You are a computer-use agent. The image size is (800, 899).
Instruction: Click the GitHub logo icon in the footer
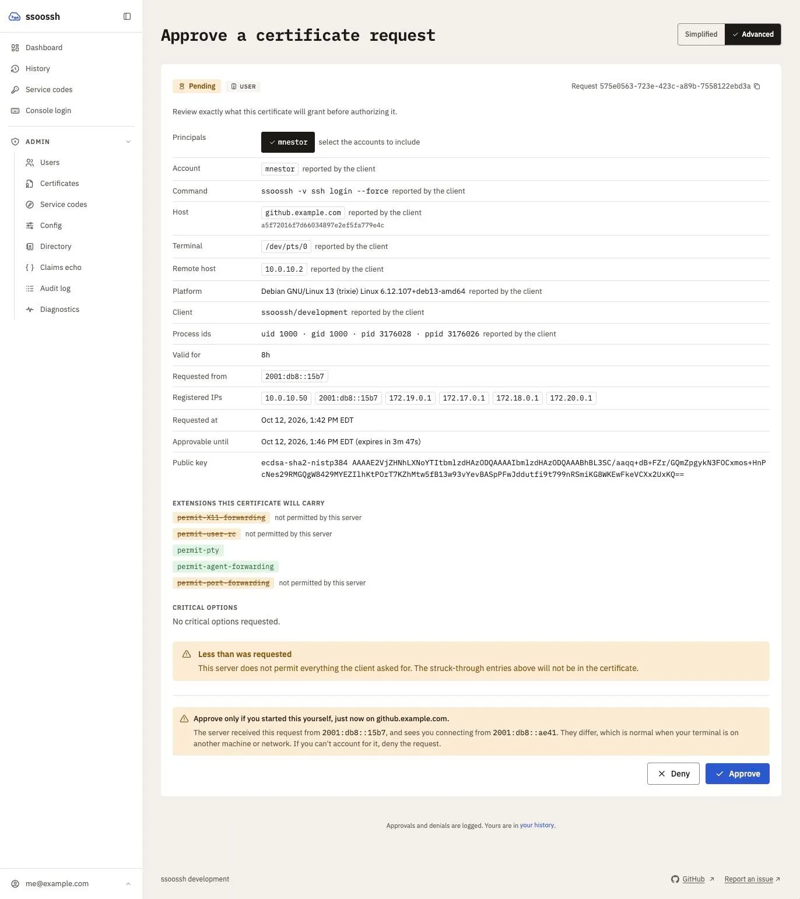point(675,879)
